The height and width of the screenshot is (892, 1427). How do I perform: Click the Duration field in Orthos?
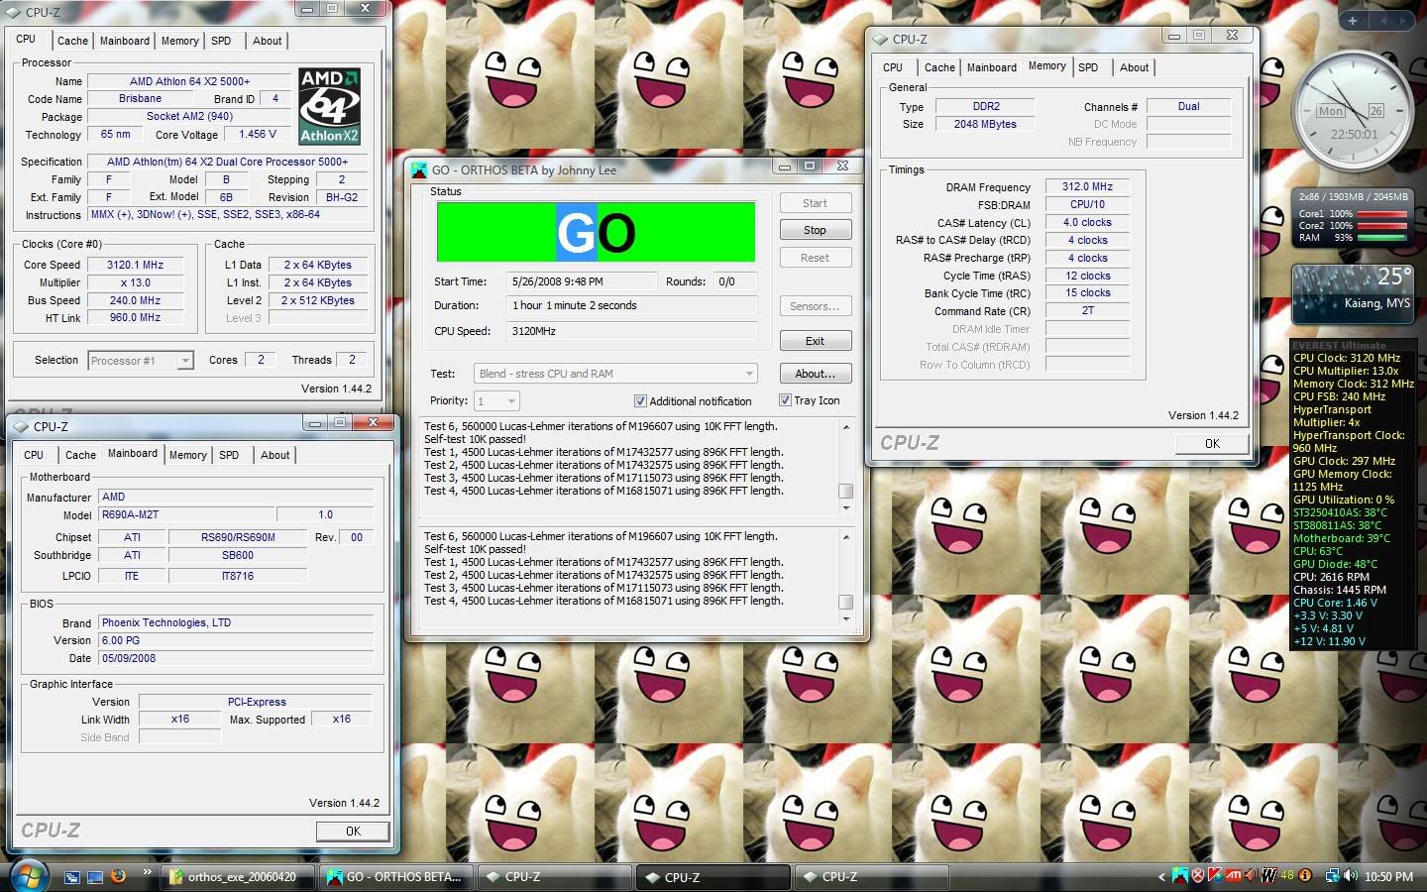click(x=632, y=305)
